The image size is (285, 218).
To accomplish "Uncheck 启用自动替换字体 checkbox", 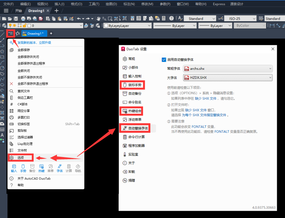I will click(x=164, y=59).
